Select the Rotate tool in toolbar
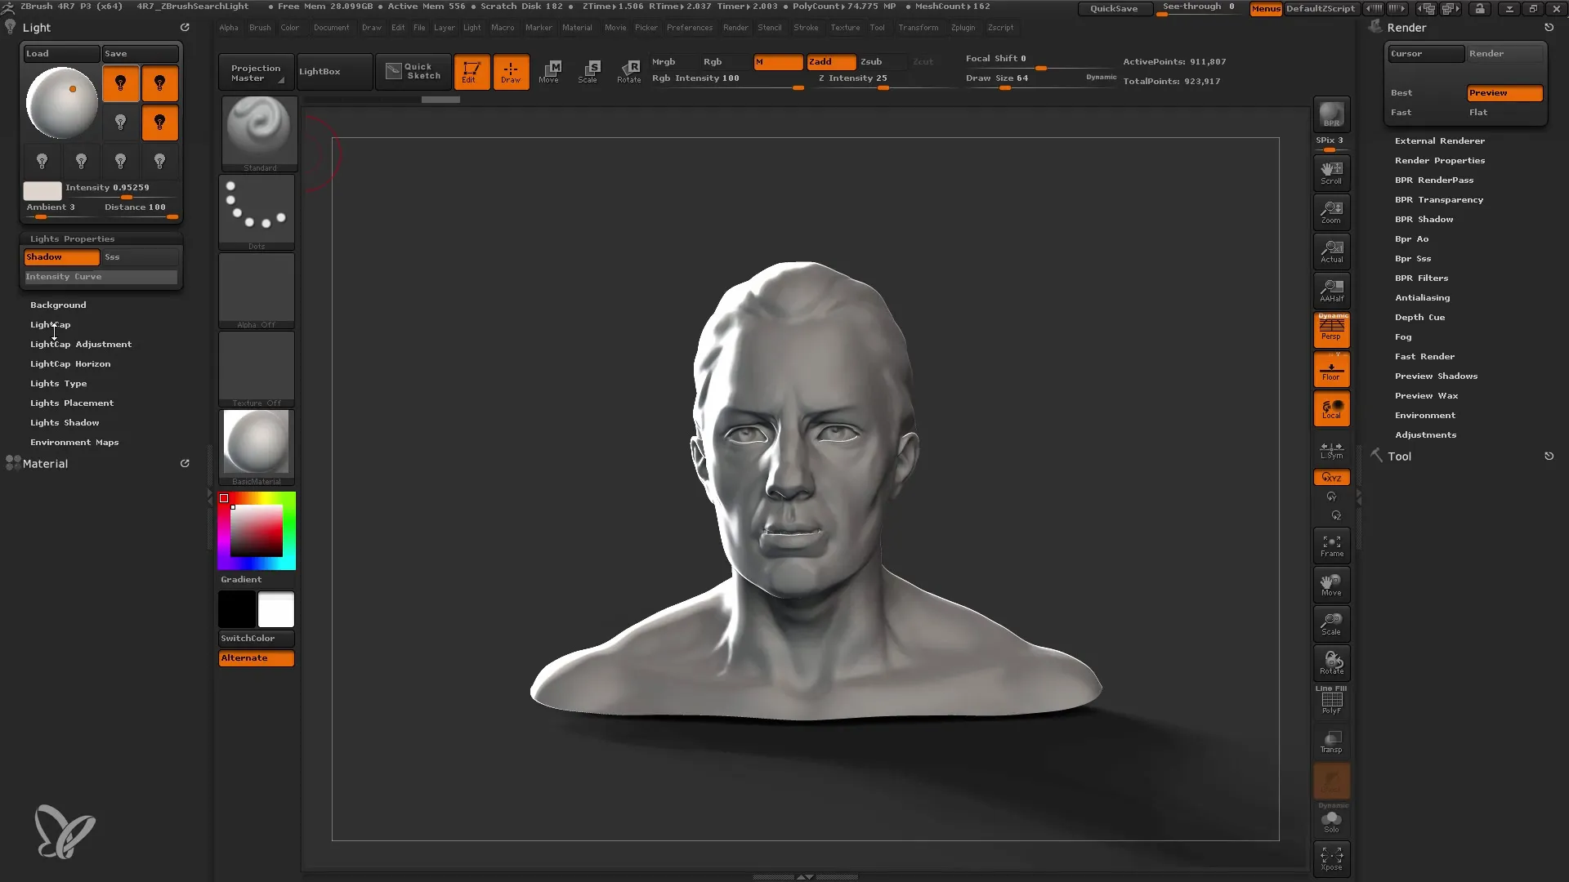1569x882 pixels. [628, 70]
